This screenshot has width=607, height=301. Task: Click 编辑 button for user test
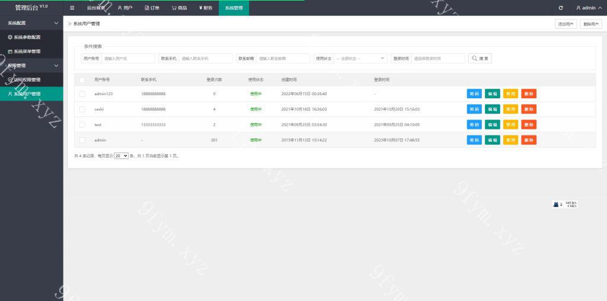point(493,124)
